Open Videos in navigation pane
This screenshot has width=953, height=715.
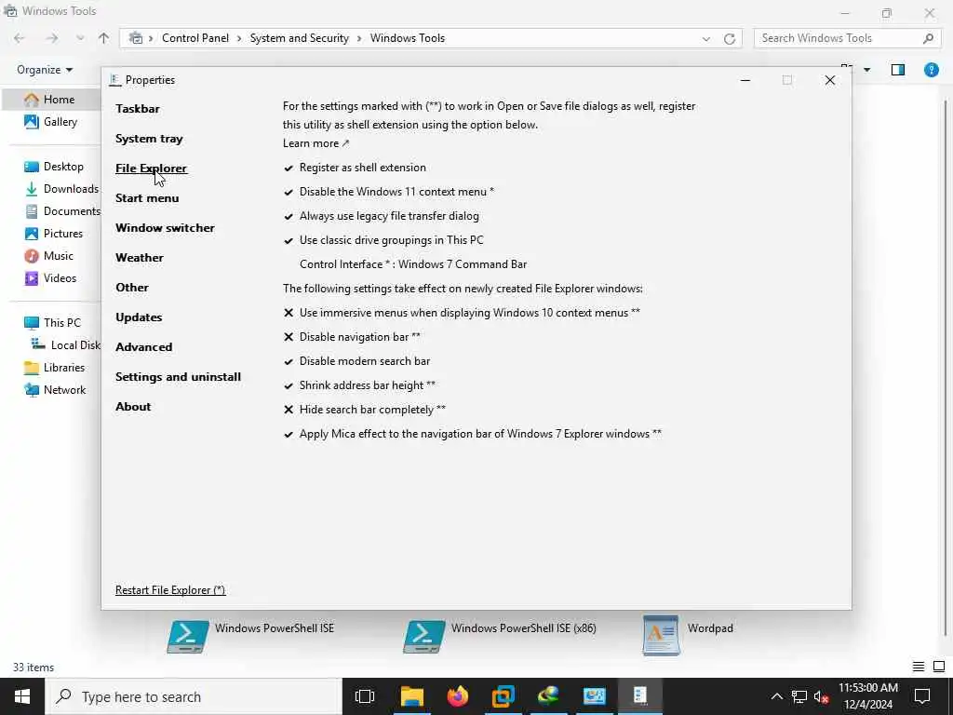(50, 278)
